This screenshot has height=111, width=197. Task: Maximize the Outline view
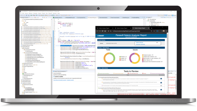coord(175,17)
